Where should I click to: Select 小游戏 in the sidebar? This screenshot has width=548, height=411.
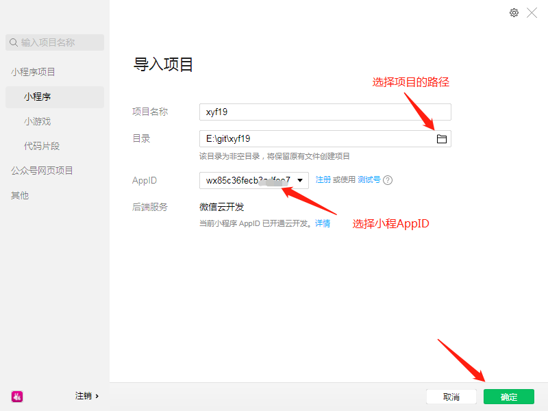click(38, 121)
